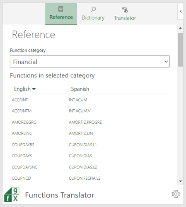The width and height of the screenshot is (186, 207).
Task: Select the CUPON.DIAS translation
Action: tap(80, 156)
